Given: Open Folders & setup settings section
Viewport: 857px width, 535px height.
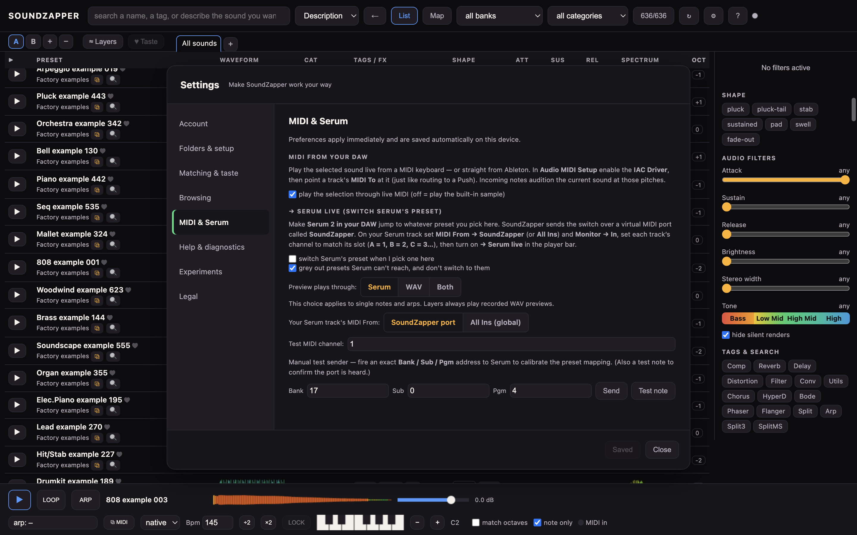Looking at the screenshot, I should [x=220, y=148].
